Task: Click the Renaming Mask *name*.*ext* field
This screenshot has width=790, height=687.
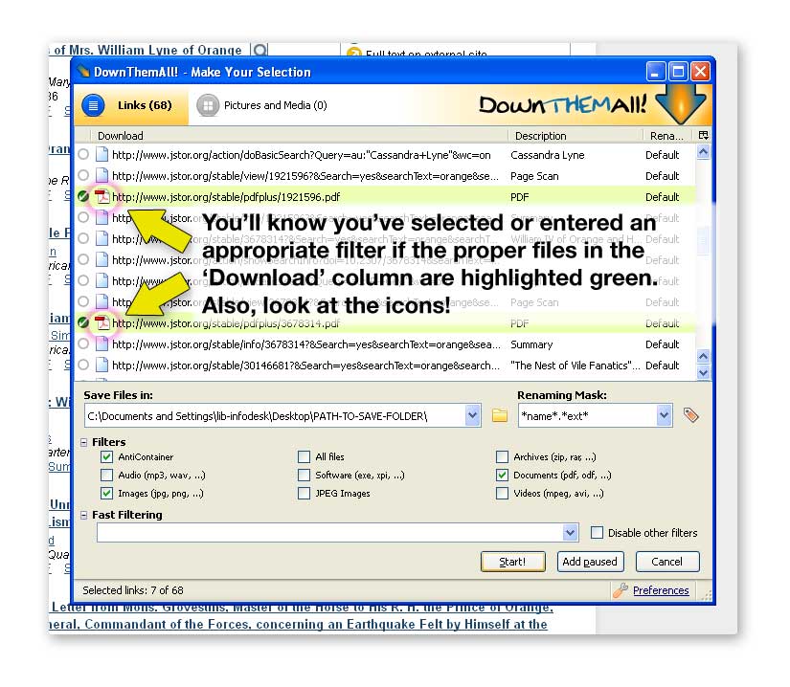Action: (587, 415)
